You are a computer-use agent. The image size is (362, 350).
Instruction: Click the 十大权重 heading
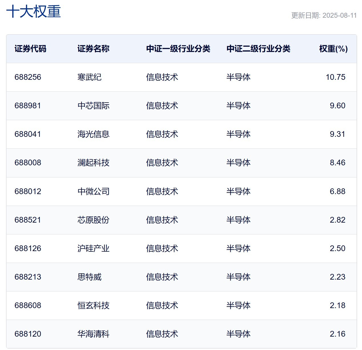[33, 12]
